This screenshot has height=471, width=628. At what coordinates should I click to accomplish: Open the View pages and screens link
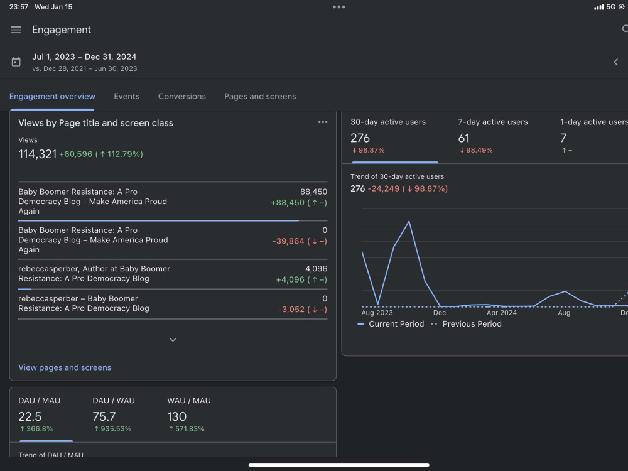65,367
